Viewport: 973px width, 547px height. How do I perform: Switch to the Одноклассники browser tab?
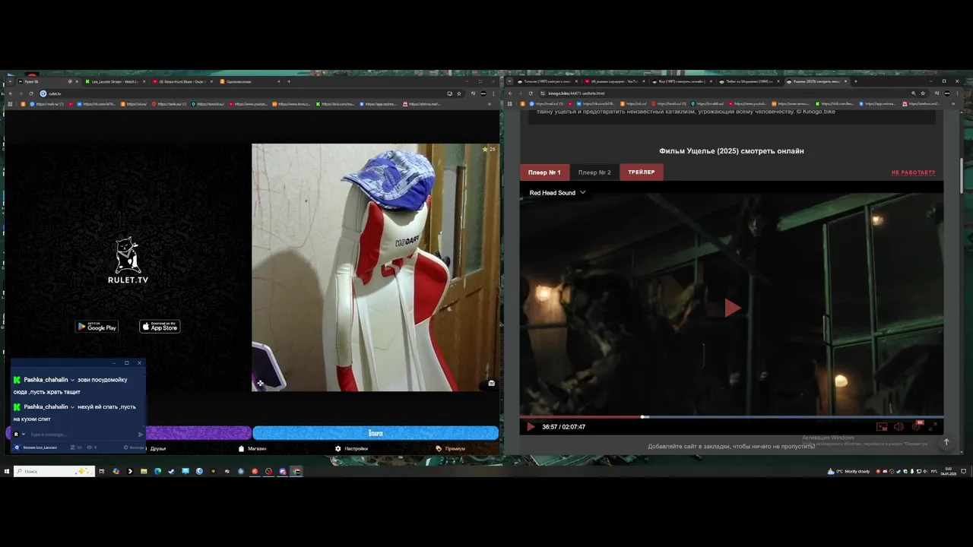[250, 81]
